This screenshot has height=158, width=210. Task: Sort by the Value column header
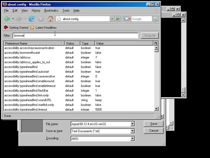[124, 43]
